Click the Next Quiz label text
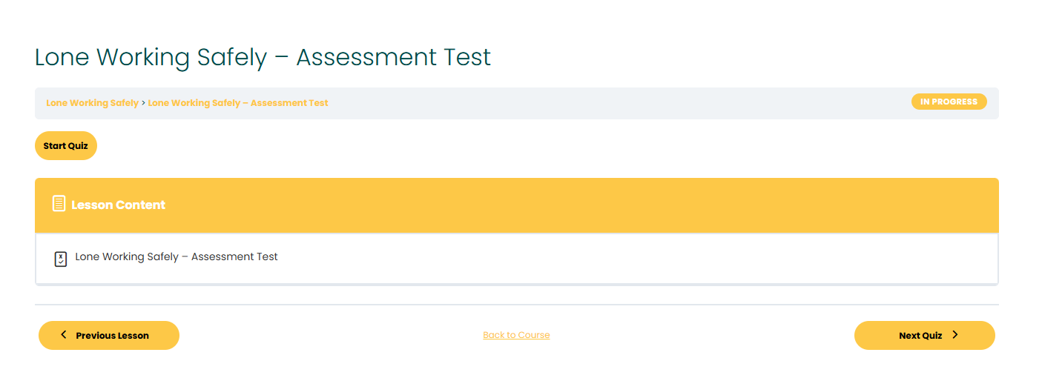Viewport: 1042px width, 381px height. (920, 336)
